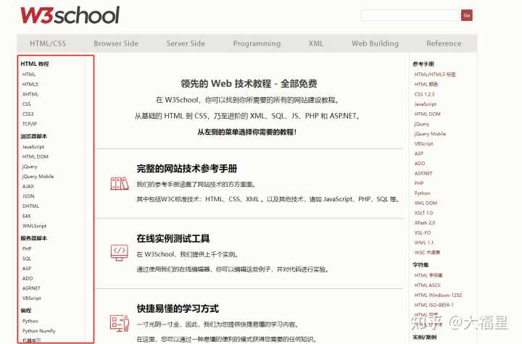This screenshot has height=344, width=522.
Task: Click the online code editor icon
Action: coord(119,253)
